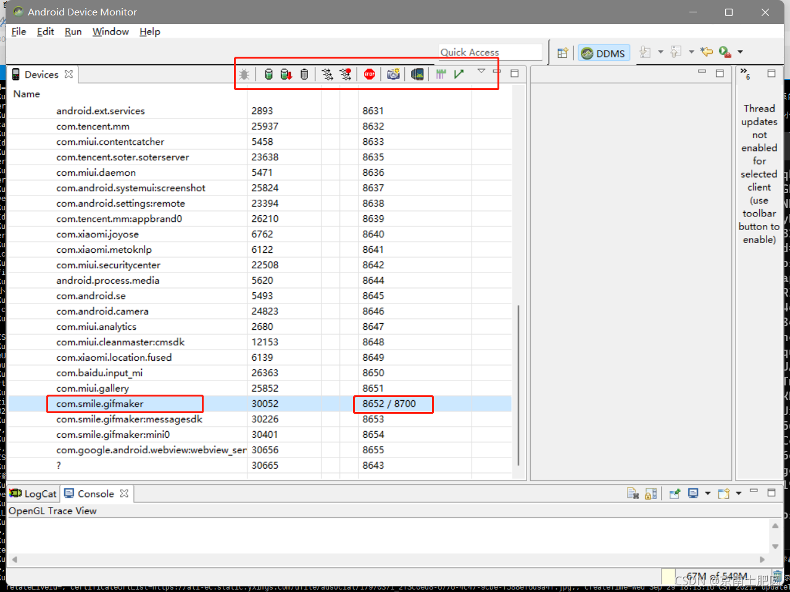
Task: Select the com.baidu.input_mi process
Action: 99,373
